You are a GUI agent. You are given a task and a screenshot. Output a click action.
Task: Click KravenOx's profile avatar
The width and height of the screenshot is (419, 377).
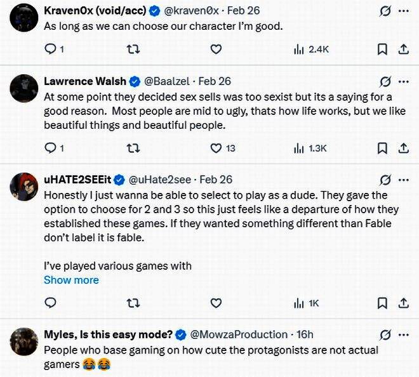point(24,18)
